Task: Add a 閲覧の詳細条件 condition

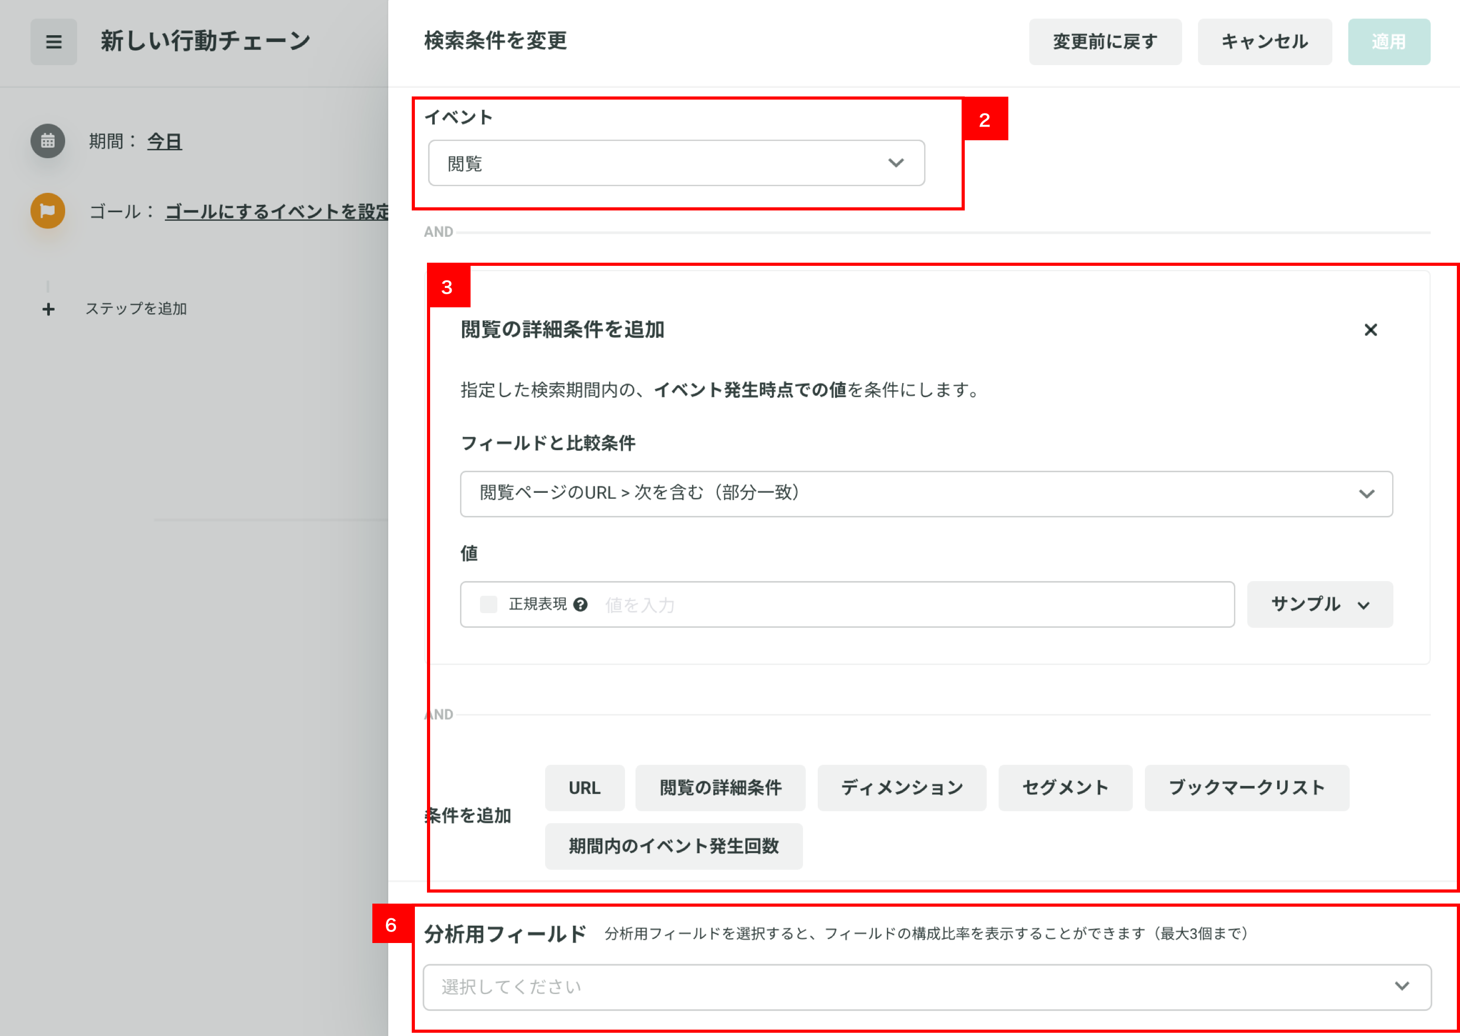Action: coord(721,788)
